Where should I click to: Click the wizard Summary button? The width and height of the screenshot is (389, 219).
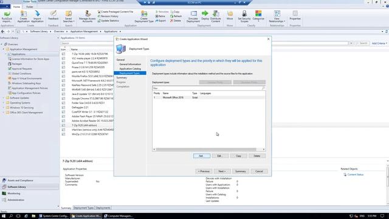tap(241, 172)
